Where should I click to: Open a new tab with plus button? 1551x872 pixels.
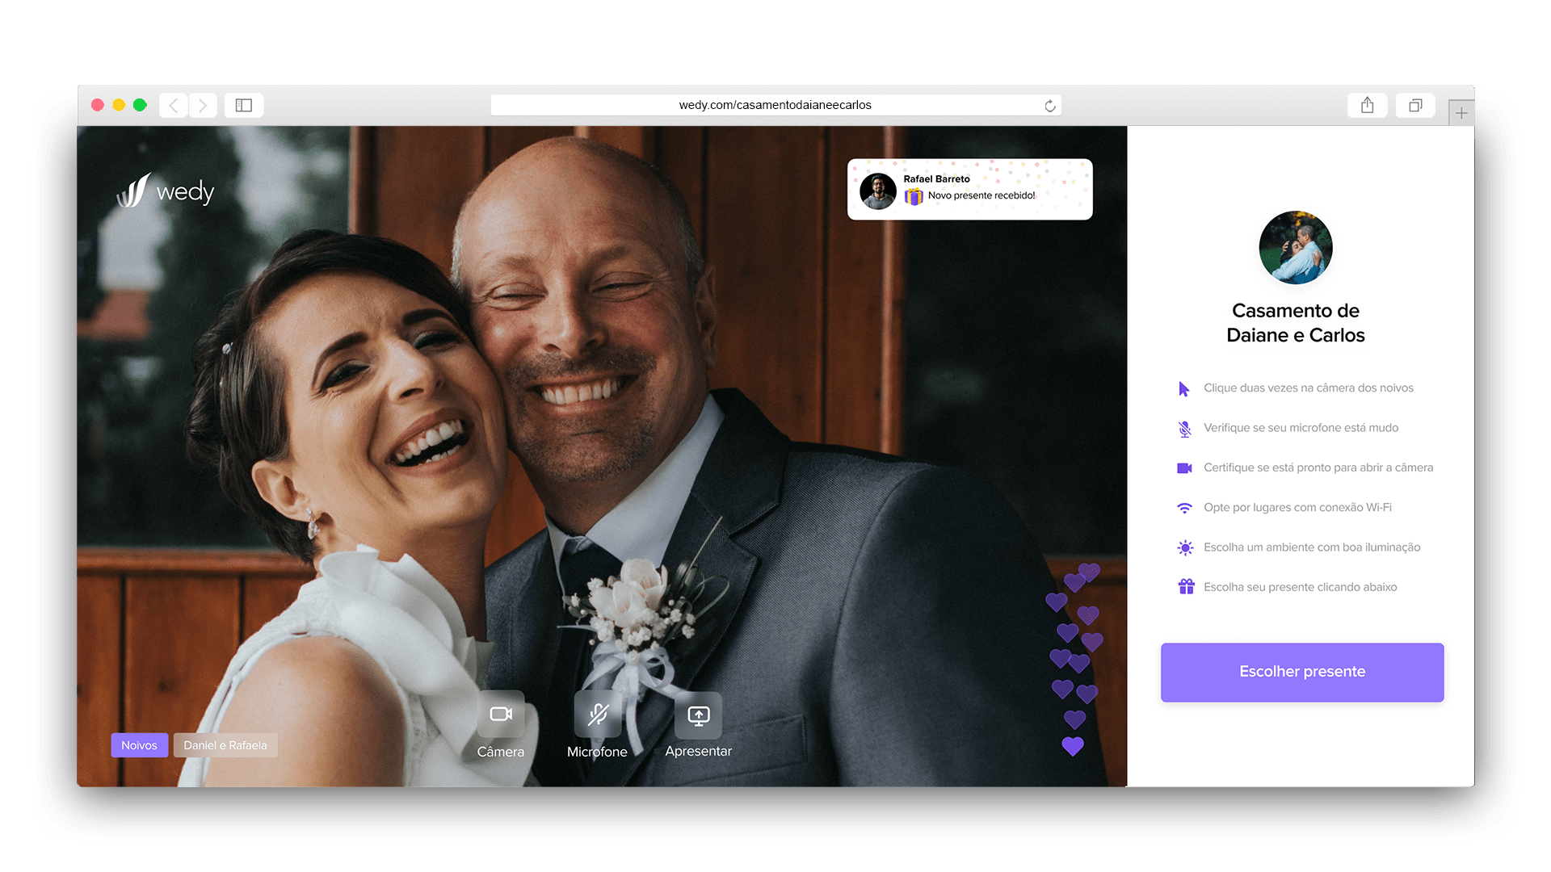point(1461,113)
